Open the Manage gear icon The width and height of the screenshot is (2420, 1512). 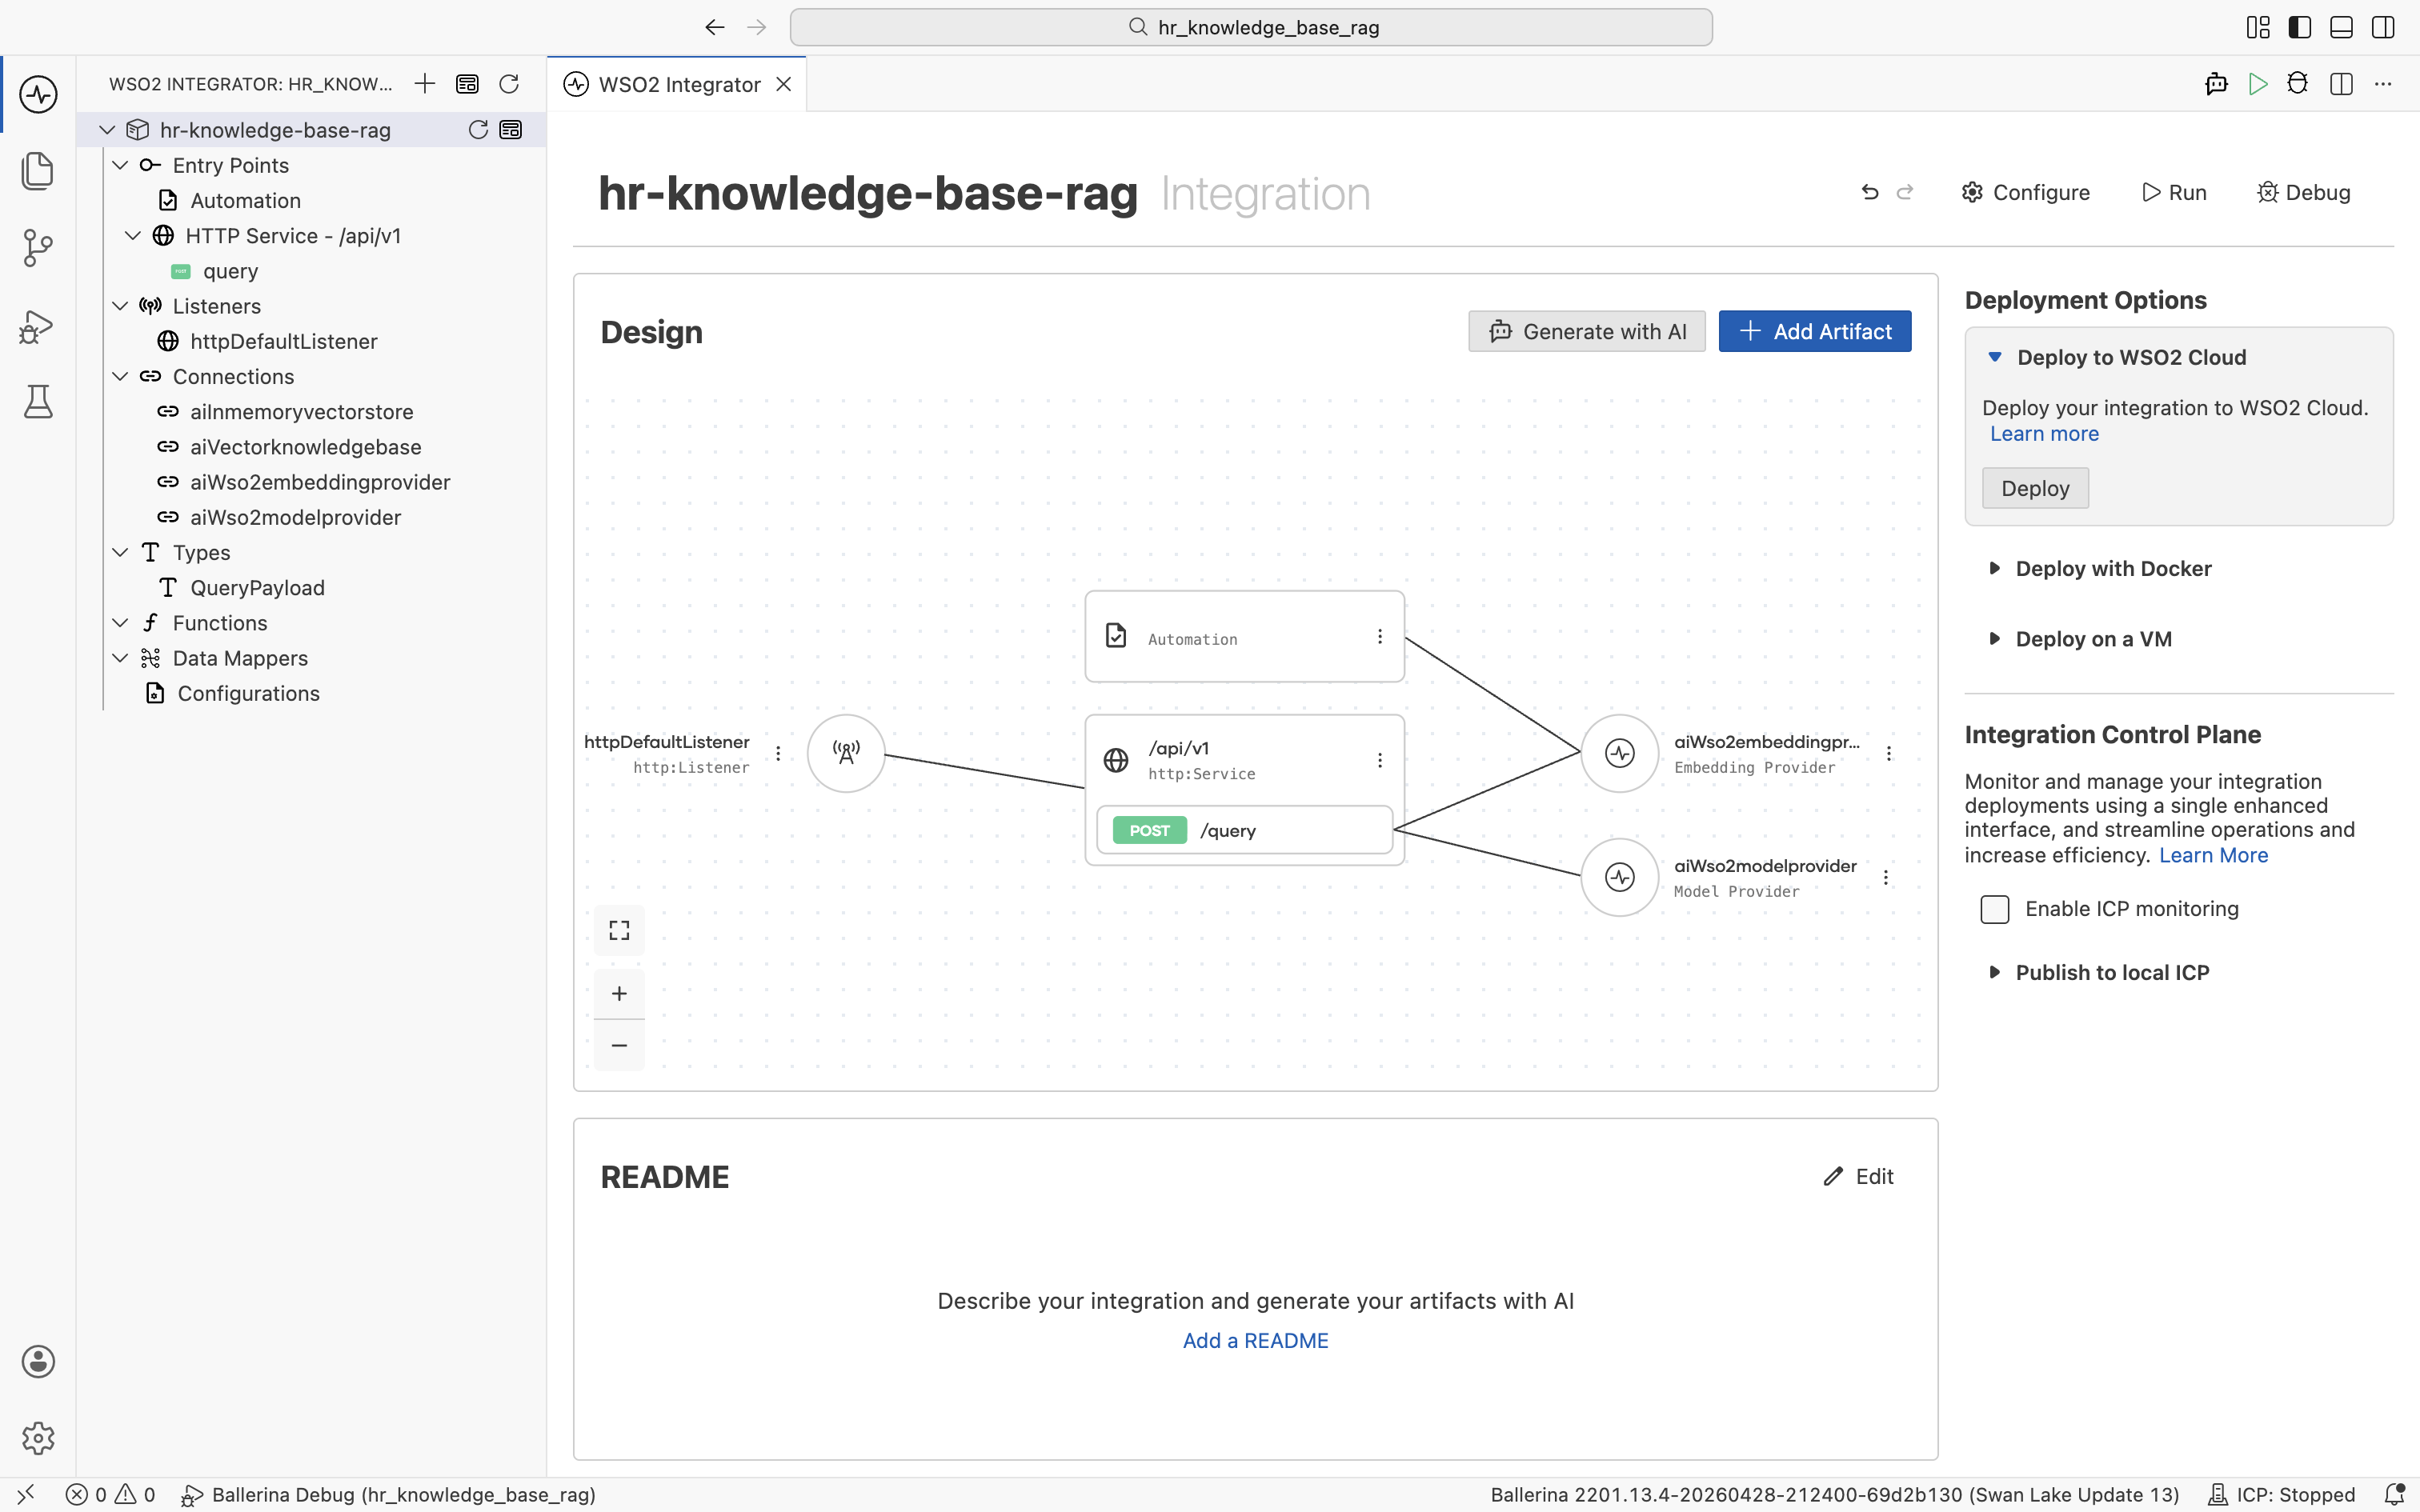click(x=38, y=1438)
